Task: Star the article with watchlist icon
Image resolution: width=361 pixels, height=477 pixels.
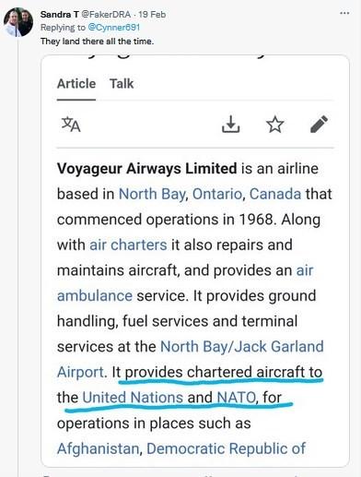Action: [274, 125]
